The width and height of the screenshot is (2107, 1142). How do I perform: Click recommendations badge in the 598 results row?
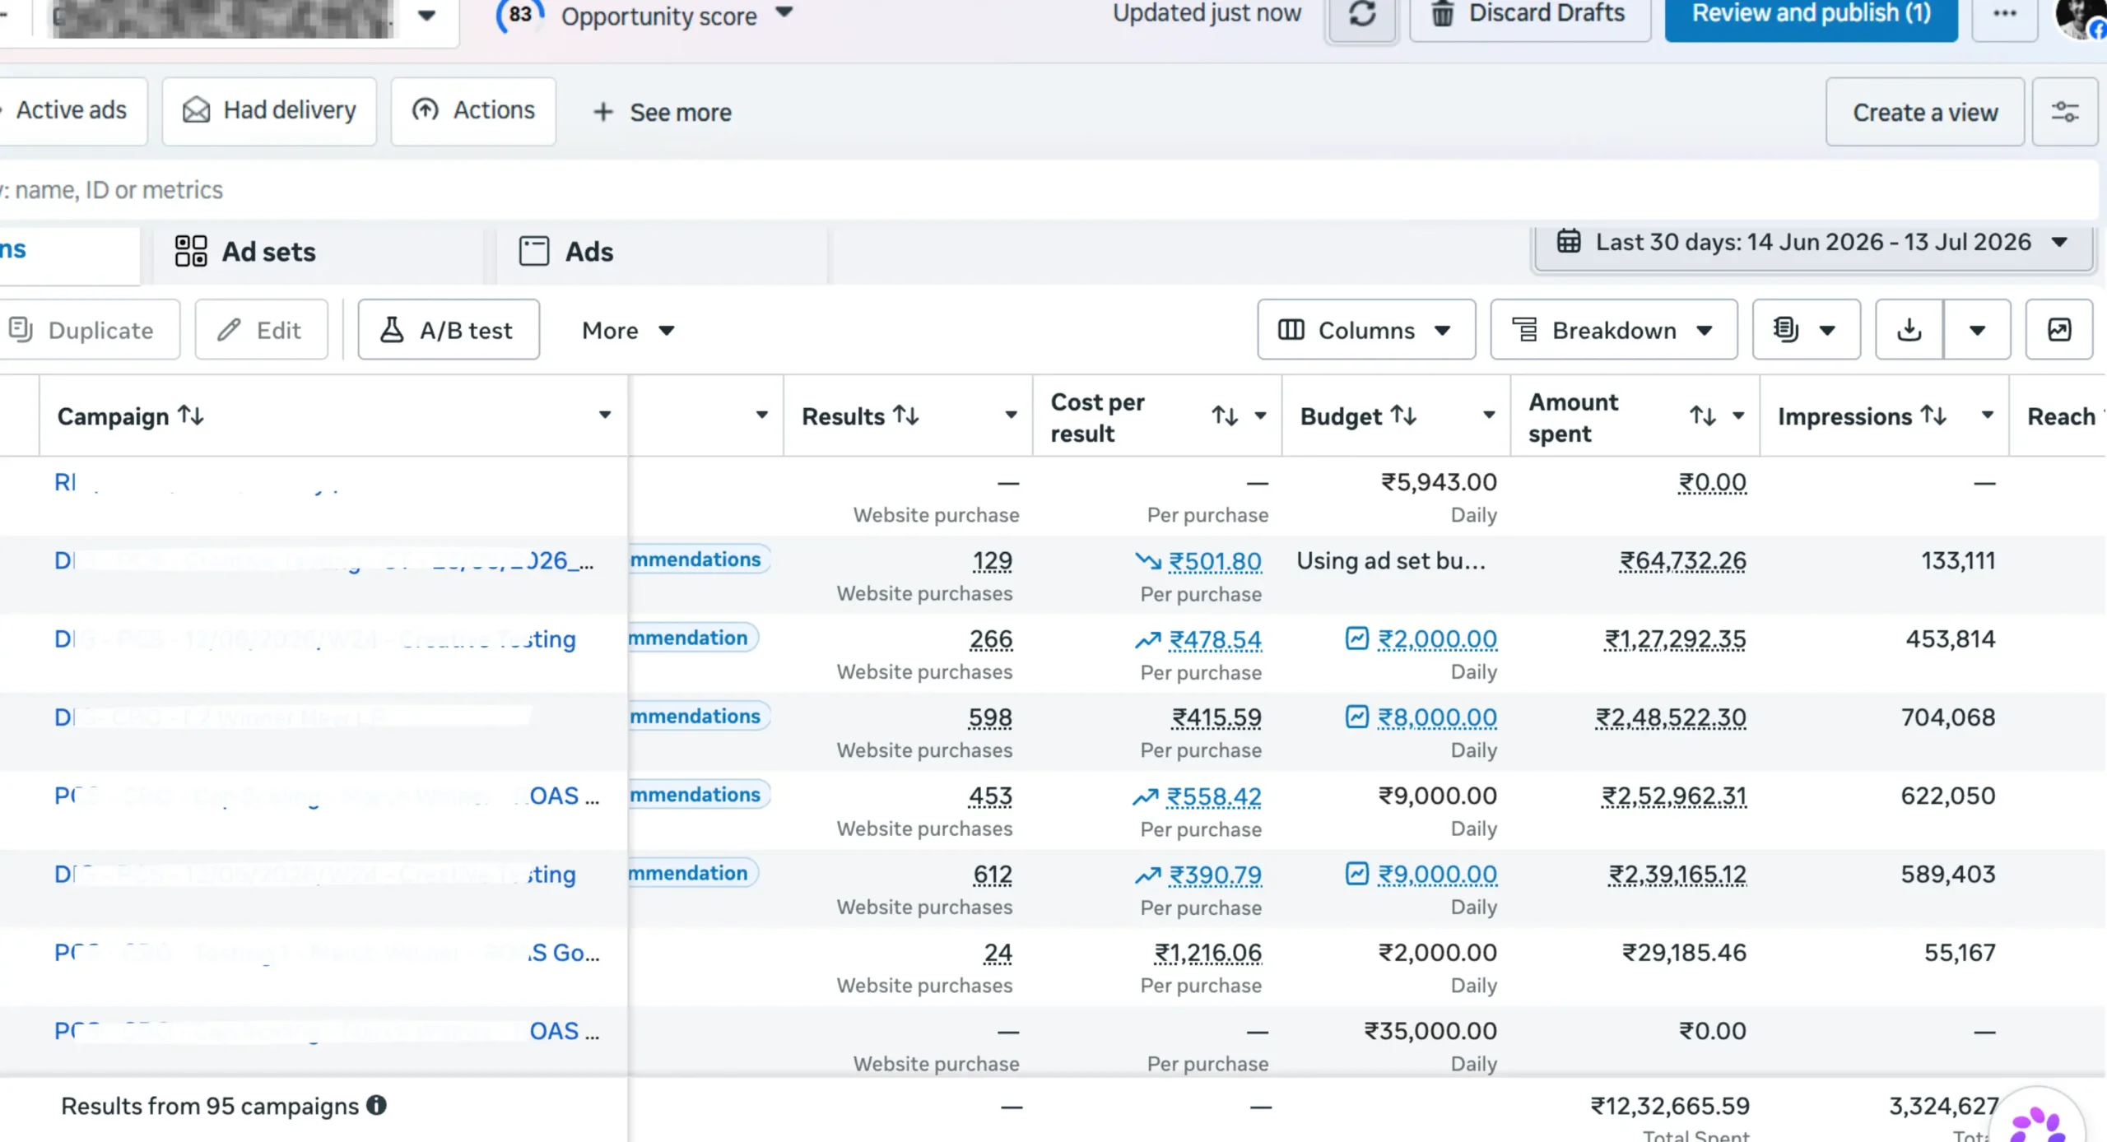[x=699, y=716]
